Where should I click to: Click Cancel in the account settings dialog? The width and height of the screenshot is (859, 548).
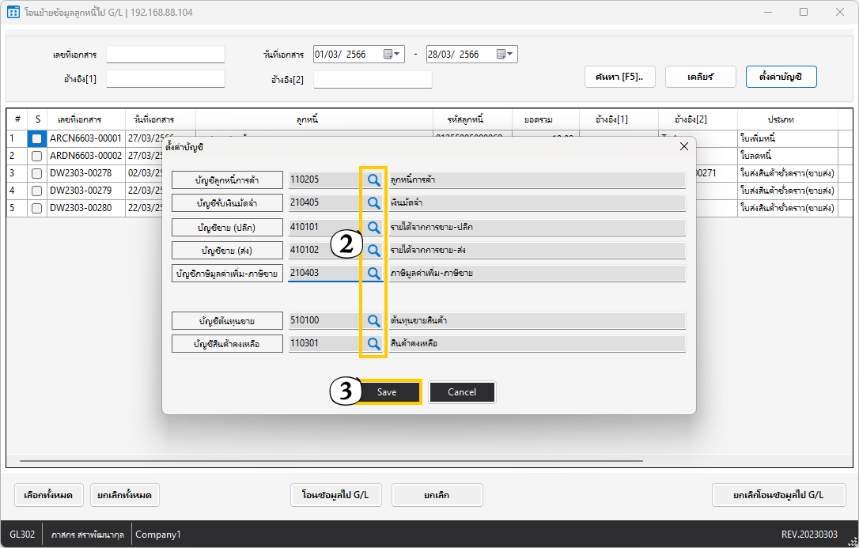point(462,392)
